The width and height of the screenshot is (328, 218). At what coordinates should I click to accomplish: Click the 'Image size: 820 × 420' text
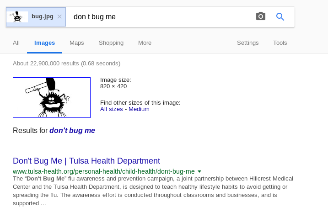coord(115,83)
